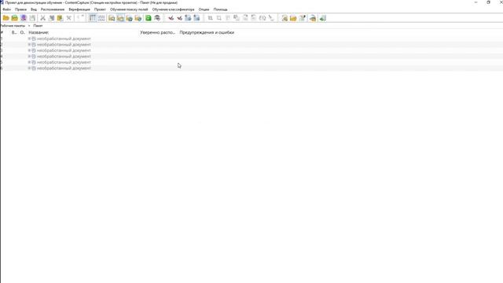The height and width of the screenshot is (283, 503).
Task: Click the Copy icon next to the scissors
Action: (51, 18)
